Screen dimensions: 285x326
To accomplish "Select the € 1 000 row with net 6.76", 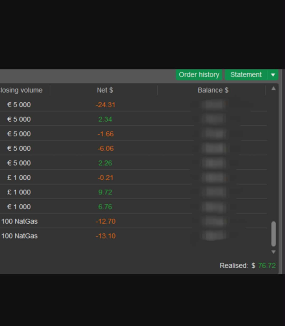I will coord(105,207).
